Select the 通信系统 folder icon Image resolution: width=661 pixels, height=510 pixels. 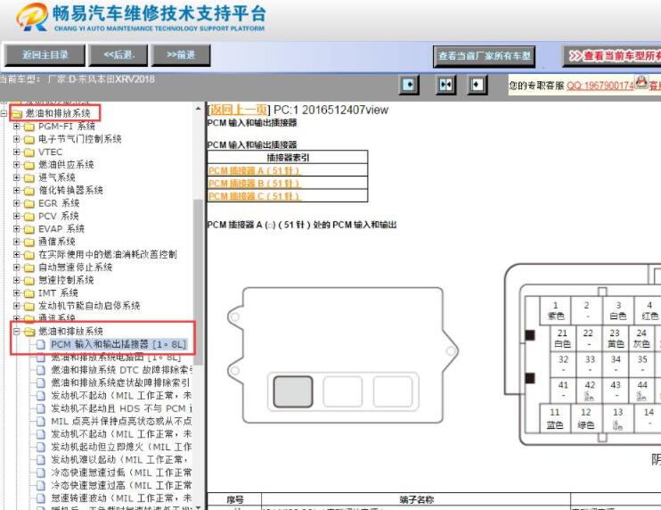click(x=29, y=243)
